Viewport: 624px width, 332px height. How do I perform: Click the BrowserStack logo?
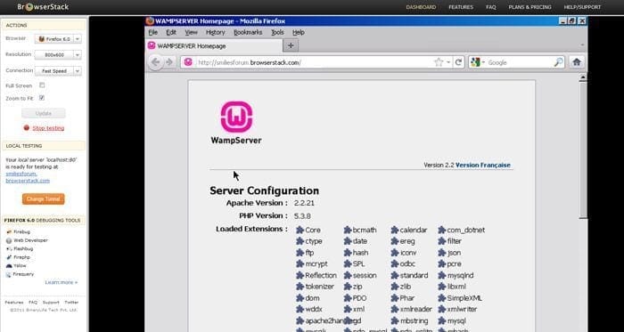pos(43,7)
